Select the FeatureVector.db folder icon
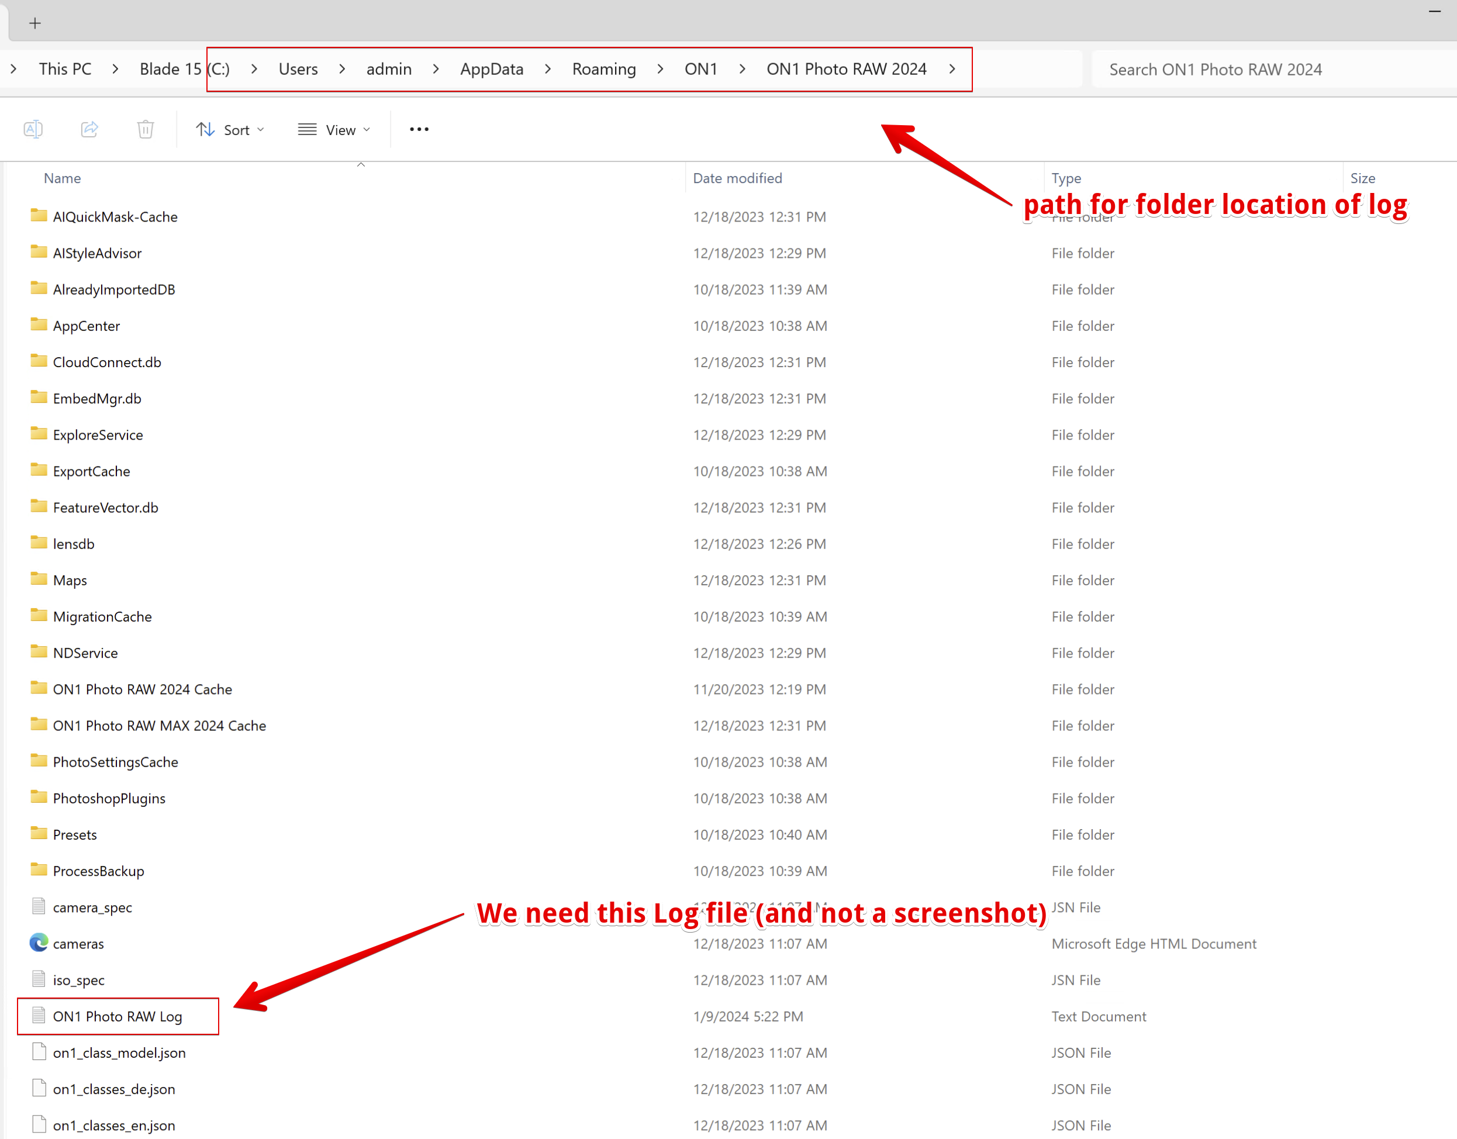The width and height of the screenshot is (1457, 1139). point(39,506)
